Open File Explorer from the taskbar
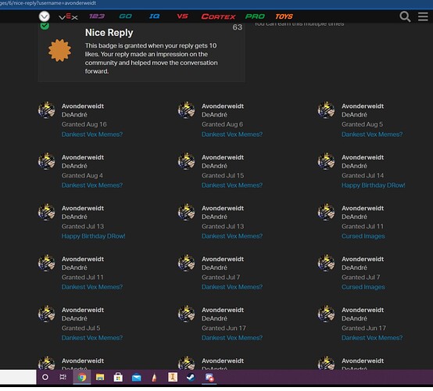The image size is (433, 391). point(100,377)
